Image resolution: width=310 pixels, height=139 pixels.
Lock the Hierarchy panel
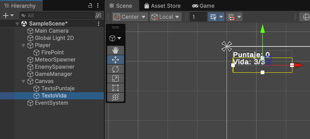(90, 5)
